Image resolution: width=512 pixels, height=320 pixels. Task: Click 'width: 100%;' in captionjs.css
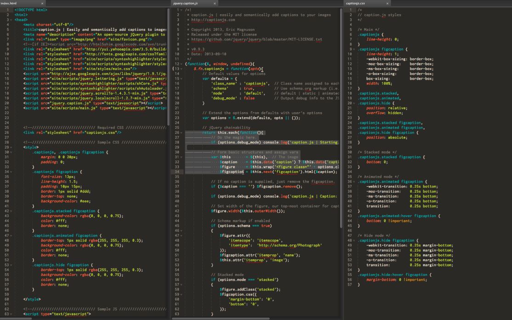click(x=379, y=84)
